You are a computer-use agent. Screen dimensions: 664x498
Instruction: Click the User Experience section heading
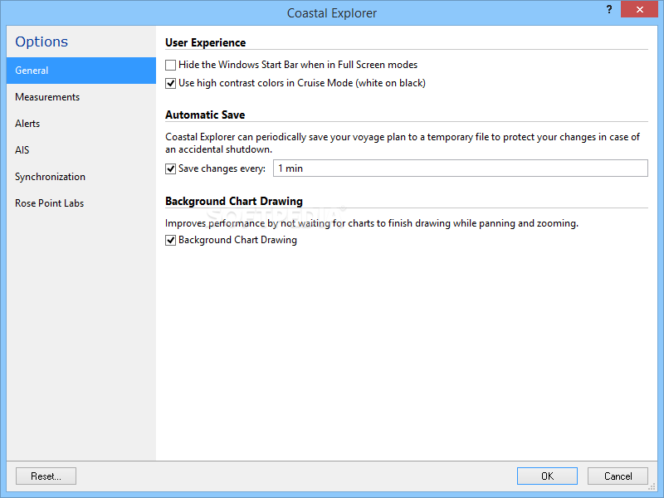[205, 43]
